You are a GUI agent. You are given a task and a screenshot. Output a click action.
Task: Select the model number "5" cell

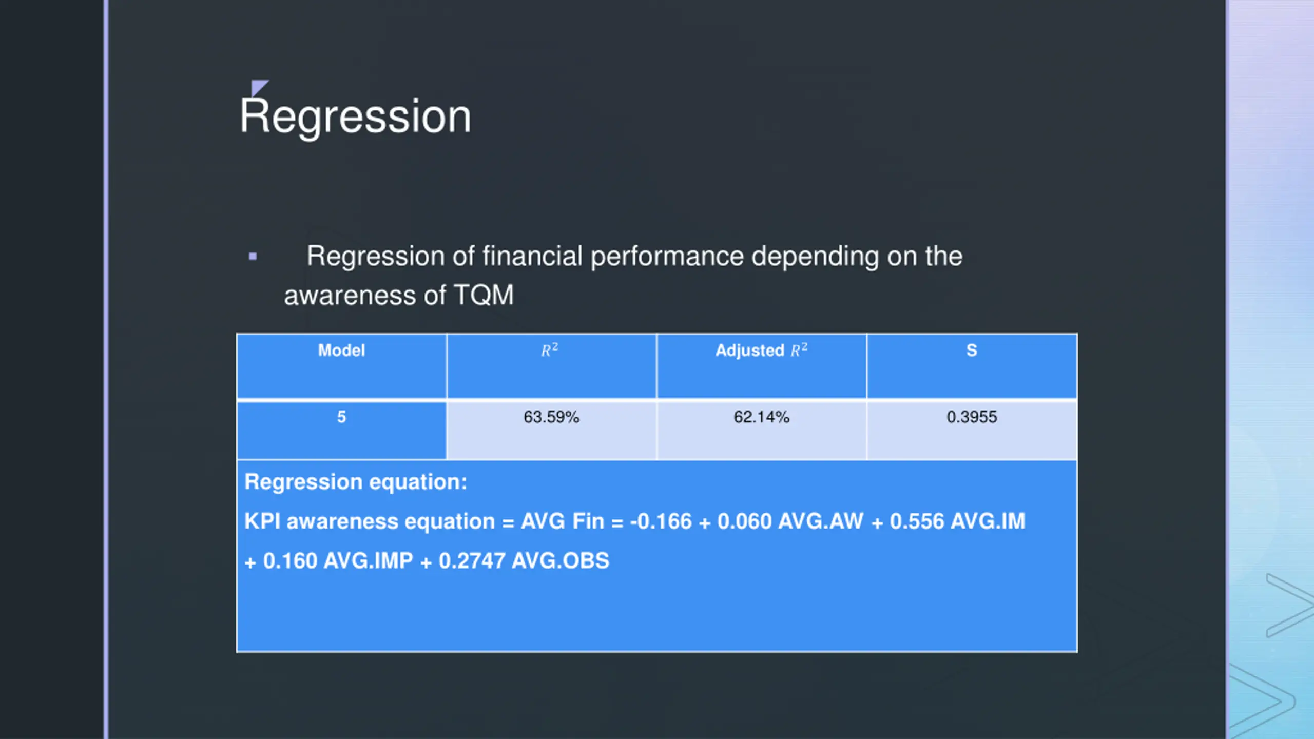click(341, 430)
